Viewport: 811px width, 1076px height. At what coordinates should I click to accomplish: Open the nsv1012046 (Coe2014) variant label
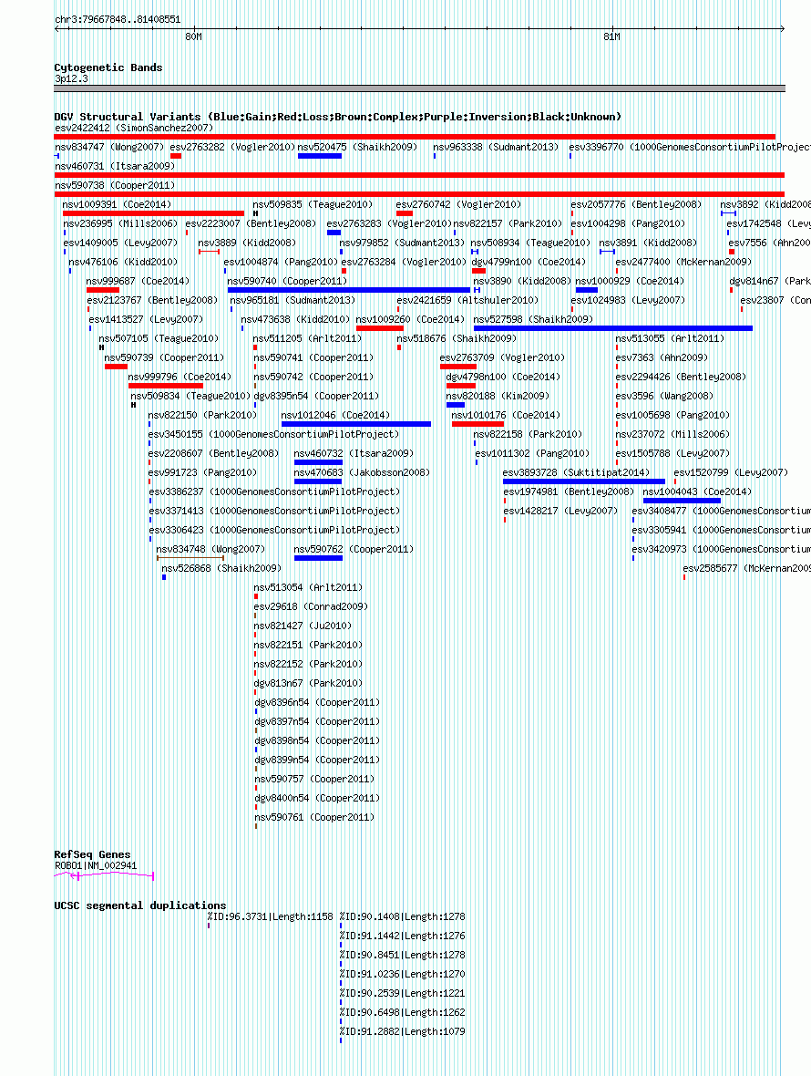click(x=335, y=415)
